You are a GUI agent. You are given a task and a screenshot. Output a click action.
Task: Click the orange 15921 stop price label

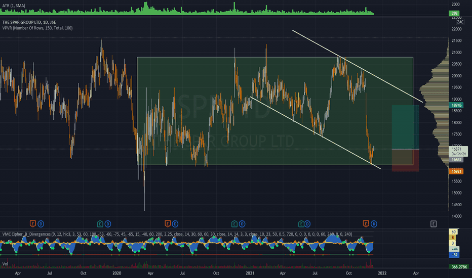pyautogui.click(x=456, y=171)
